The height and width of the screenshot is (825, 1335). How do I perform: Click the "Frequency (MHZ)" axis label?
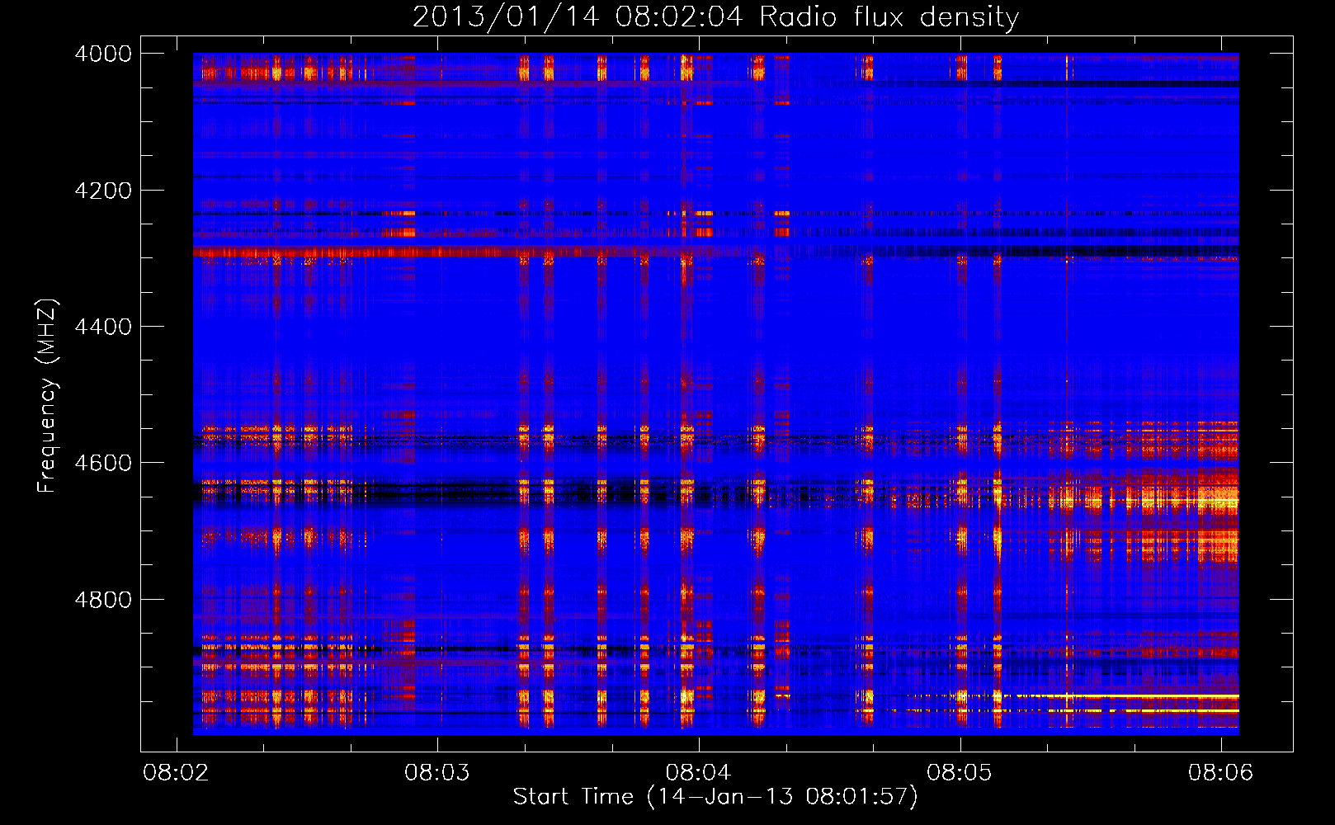[x=48, y=396]
